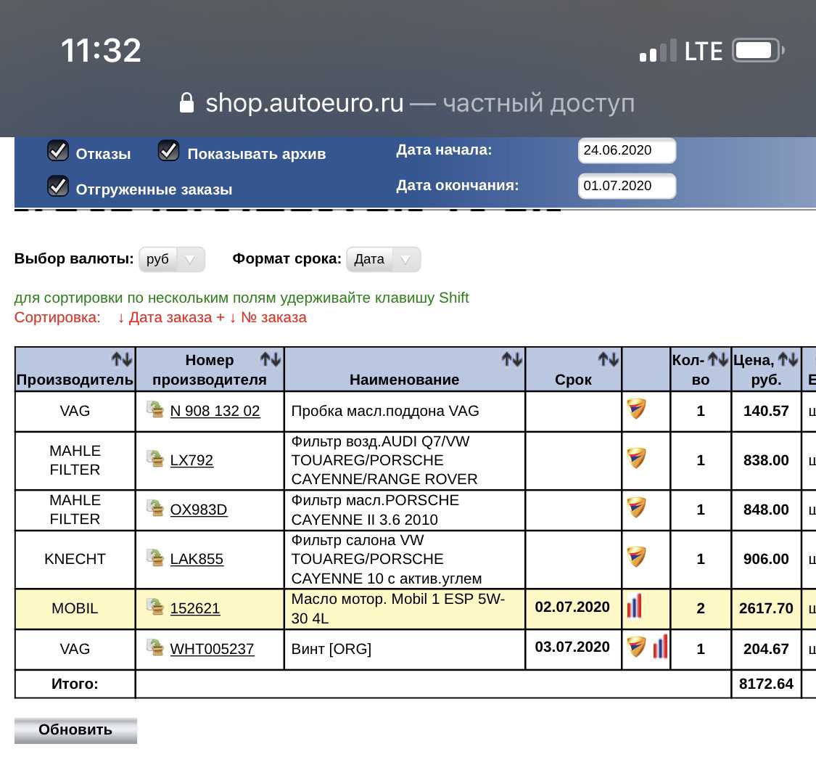Open the Формат срока dropdown
Viewport: 816px width, 781px height.
point(383,259)
